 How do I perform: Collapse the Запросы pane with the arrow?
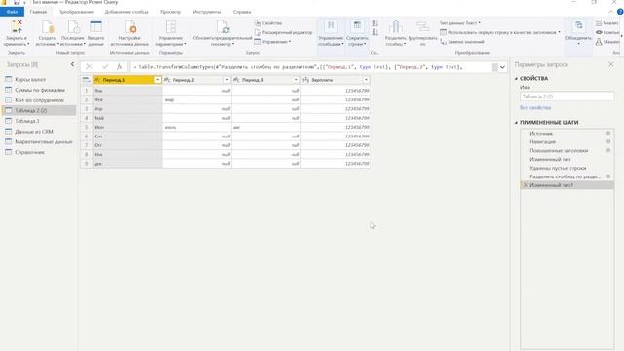pos(72,64)
